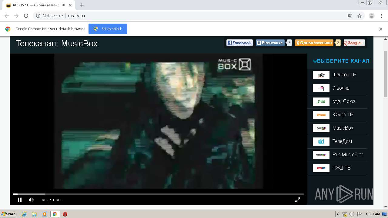Open the red Opera taskbar icon

[x=65, y=214]
